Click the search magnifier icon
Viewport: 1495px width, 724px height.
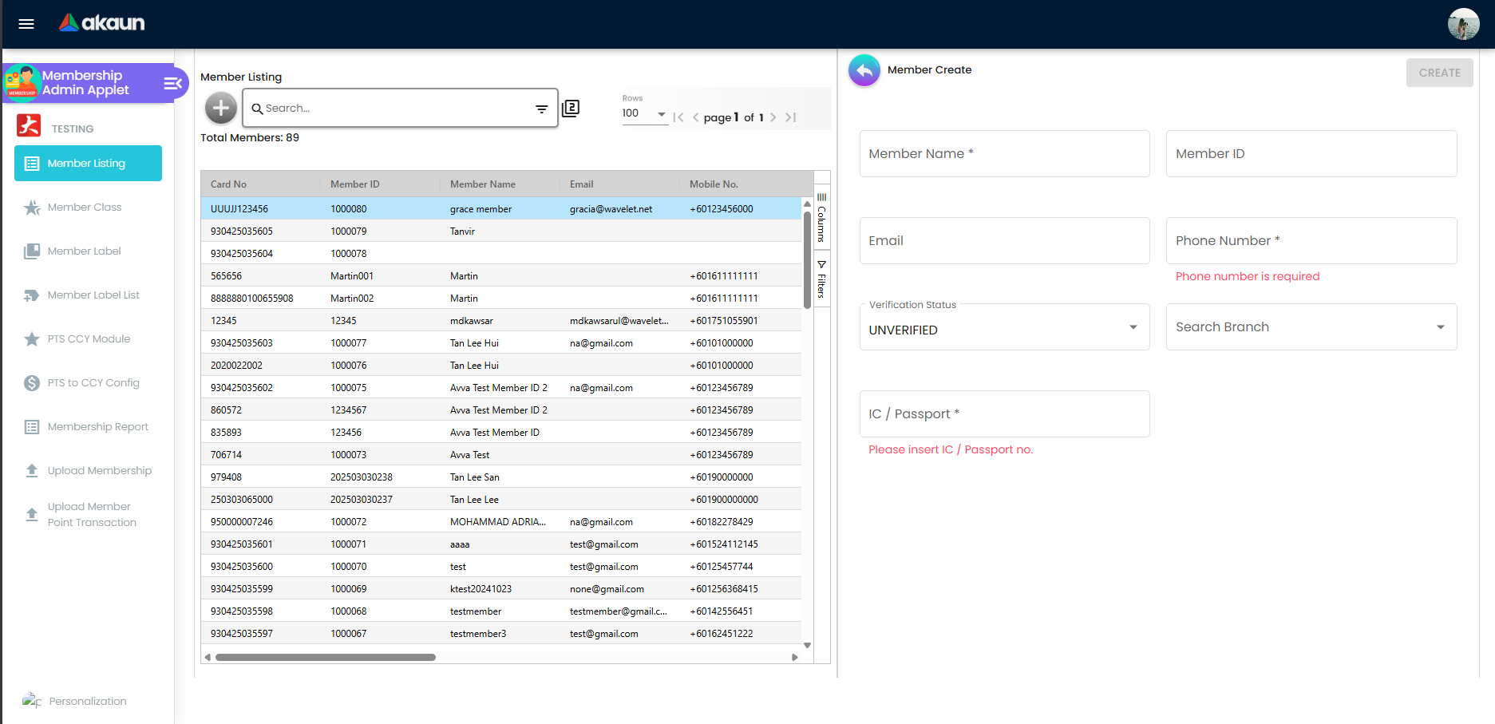pyautogui.click(x=257, y=109)
